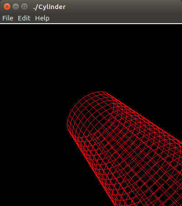The width and height of the screenshot is (182, 206).
Task: Click the leftmost edge of the cylinder cap
Action: [x=67, y=124]
